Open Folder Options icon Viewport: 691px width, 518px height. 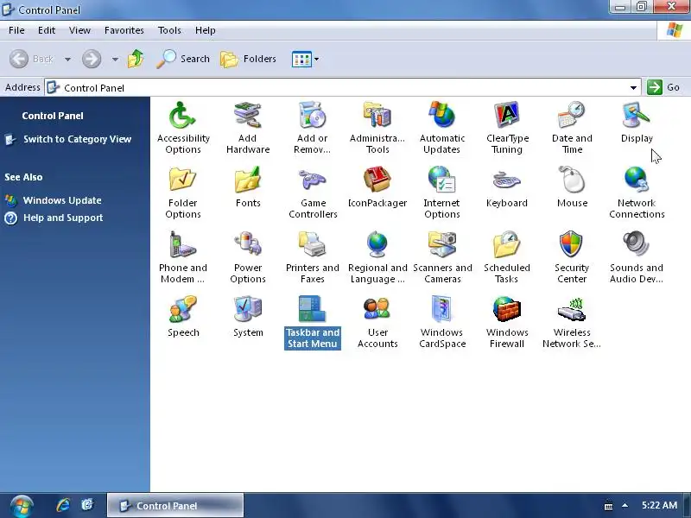(183, 193)
